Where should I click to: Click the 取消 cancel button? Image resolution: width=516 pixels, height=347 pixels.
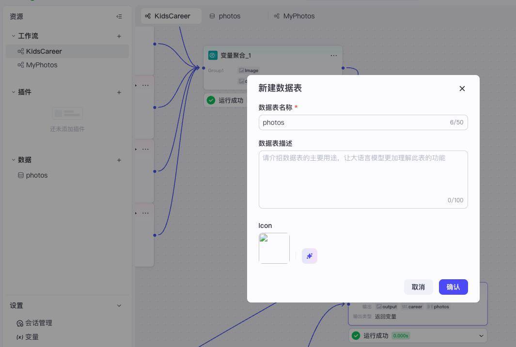pyautogui.click(x=418, y=287)
